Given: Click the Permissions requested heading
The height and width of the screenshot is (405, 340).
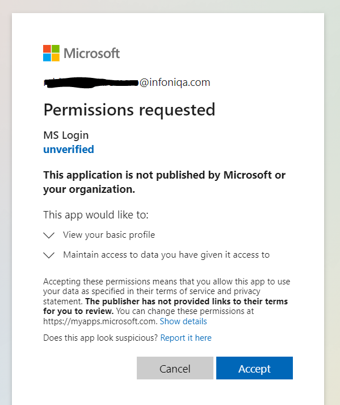Looking at the screenshot, I should pos(129,110).
